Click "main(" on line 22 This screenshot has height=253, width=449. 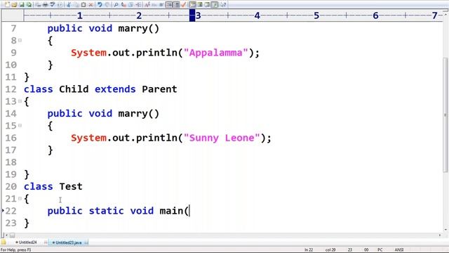[x=175, y=211]
